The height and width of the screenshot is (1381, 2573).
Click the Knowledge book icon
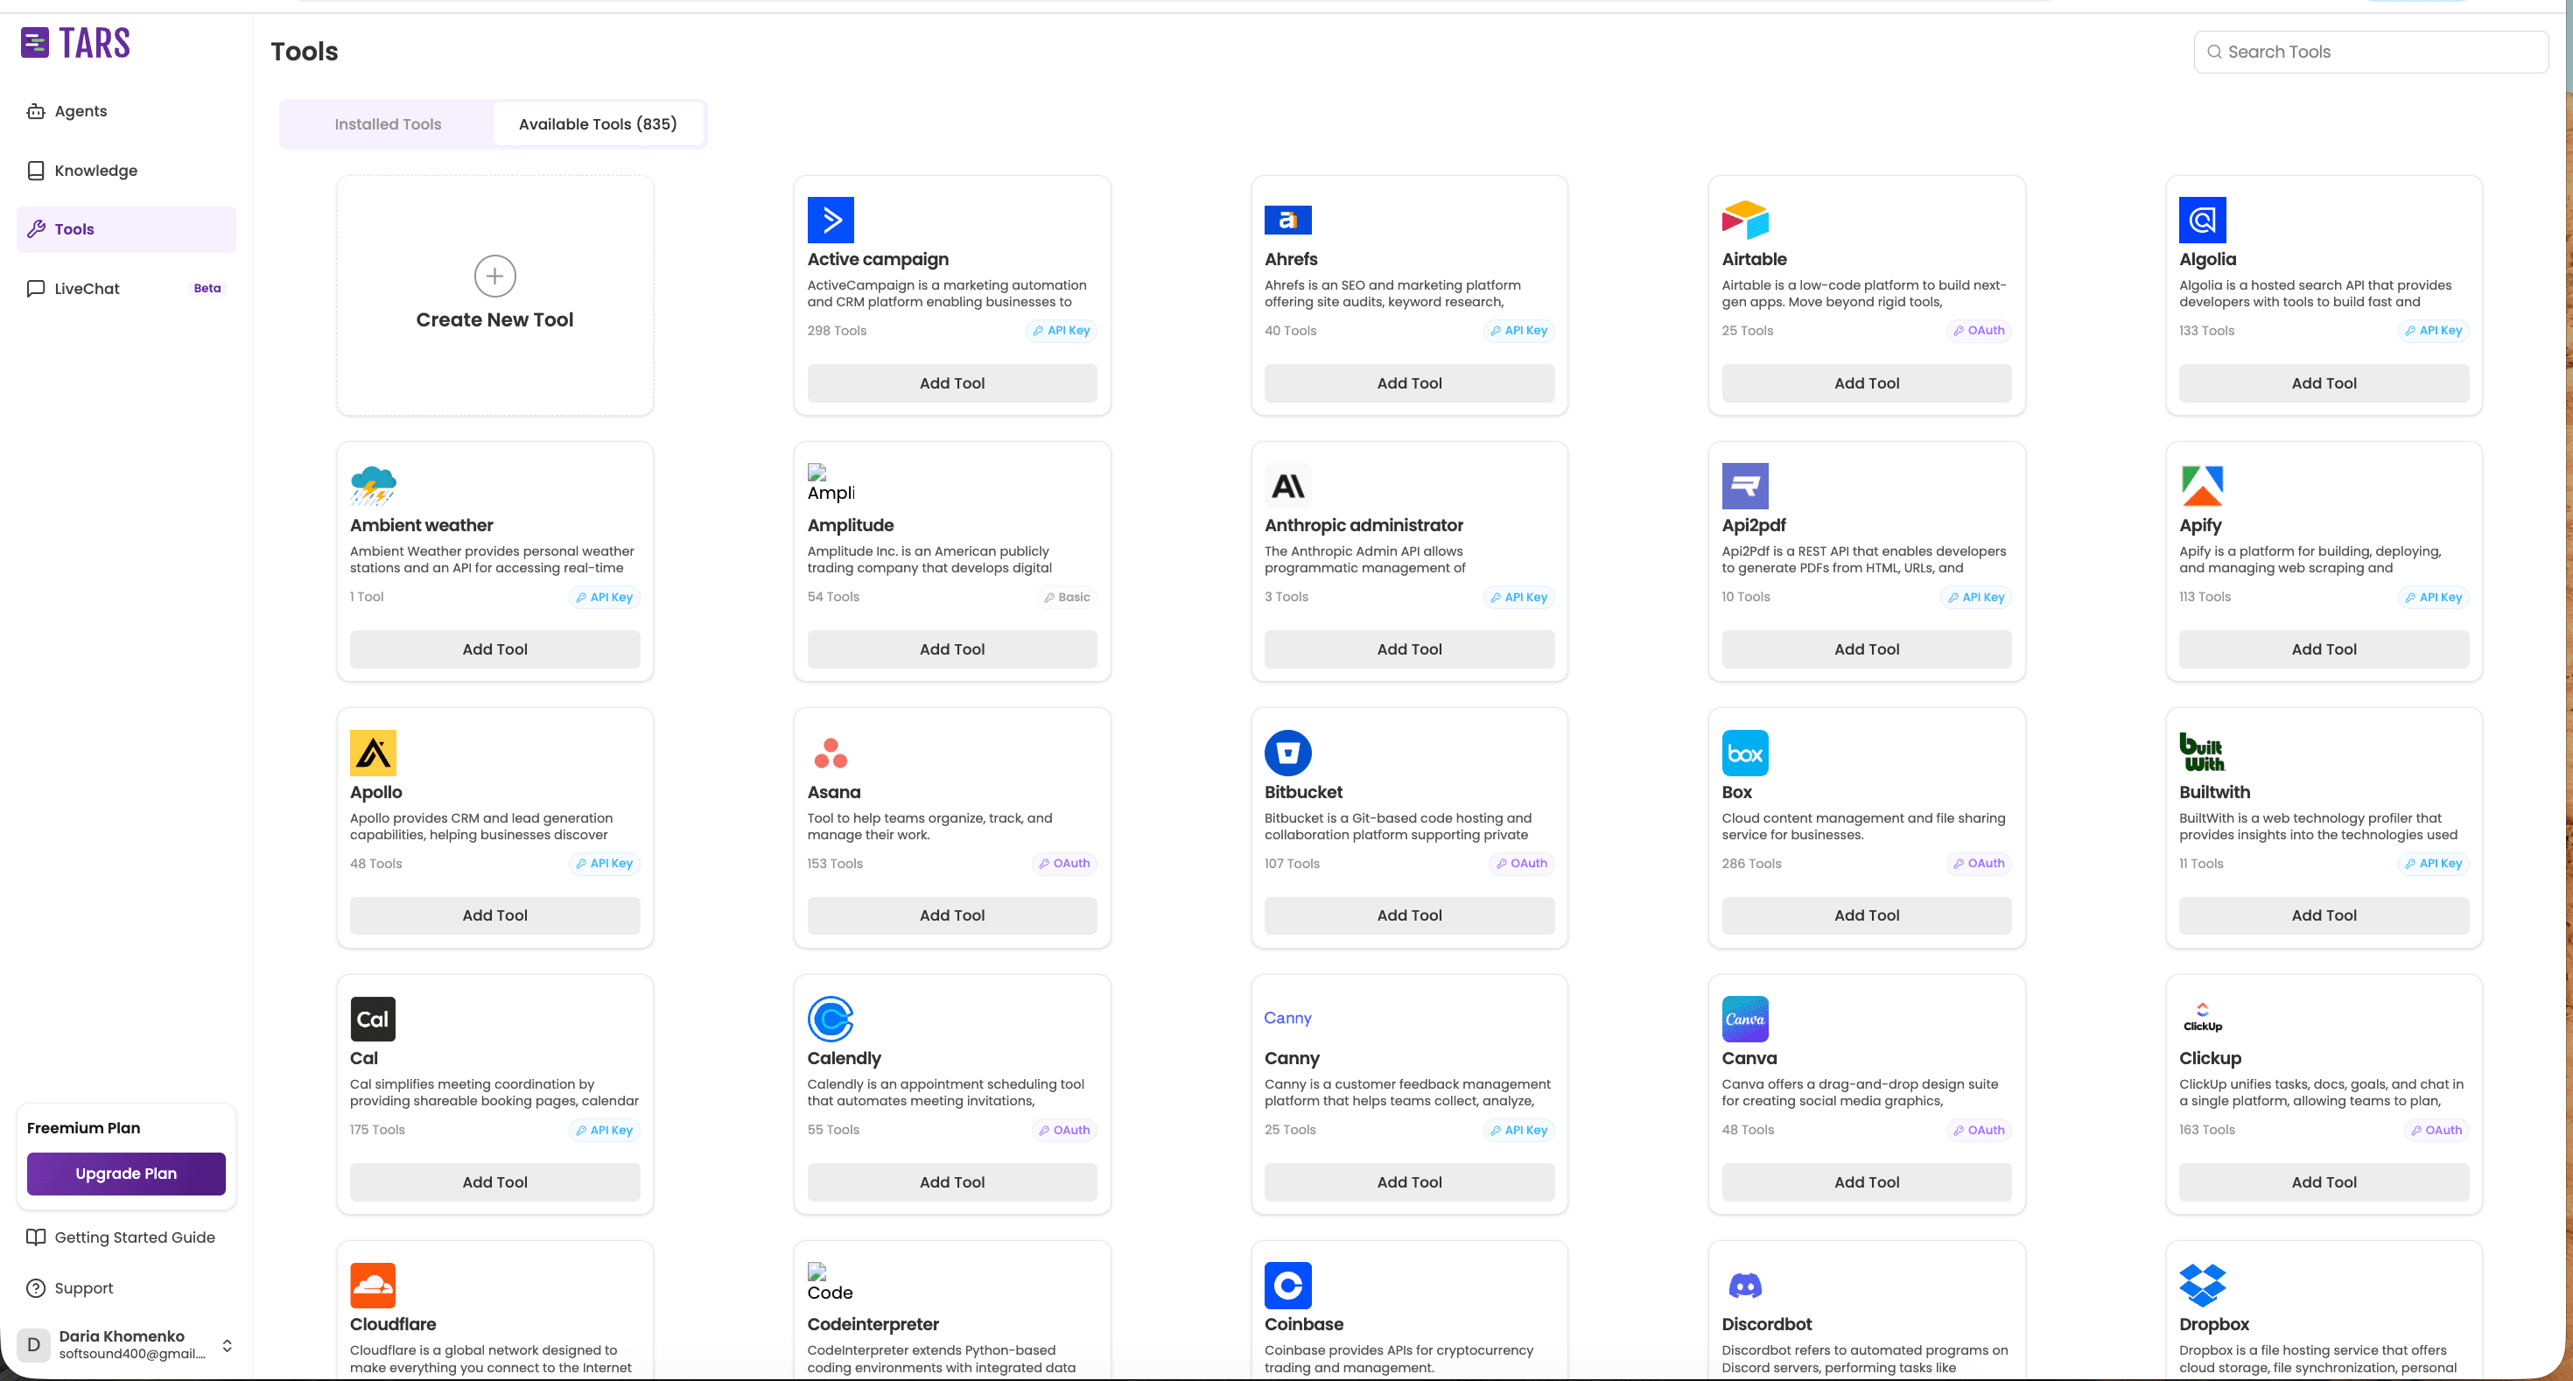pyautogui.click(x=36, y=171)
